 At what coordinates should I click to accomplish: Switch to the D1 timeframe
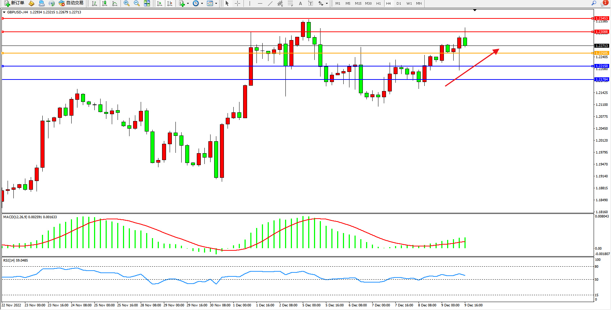pyautogui.click(x=399, y=3)
